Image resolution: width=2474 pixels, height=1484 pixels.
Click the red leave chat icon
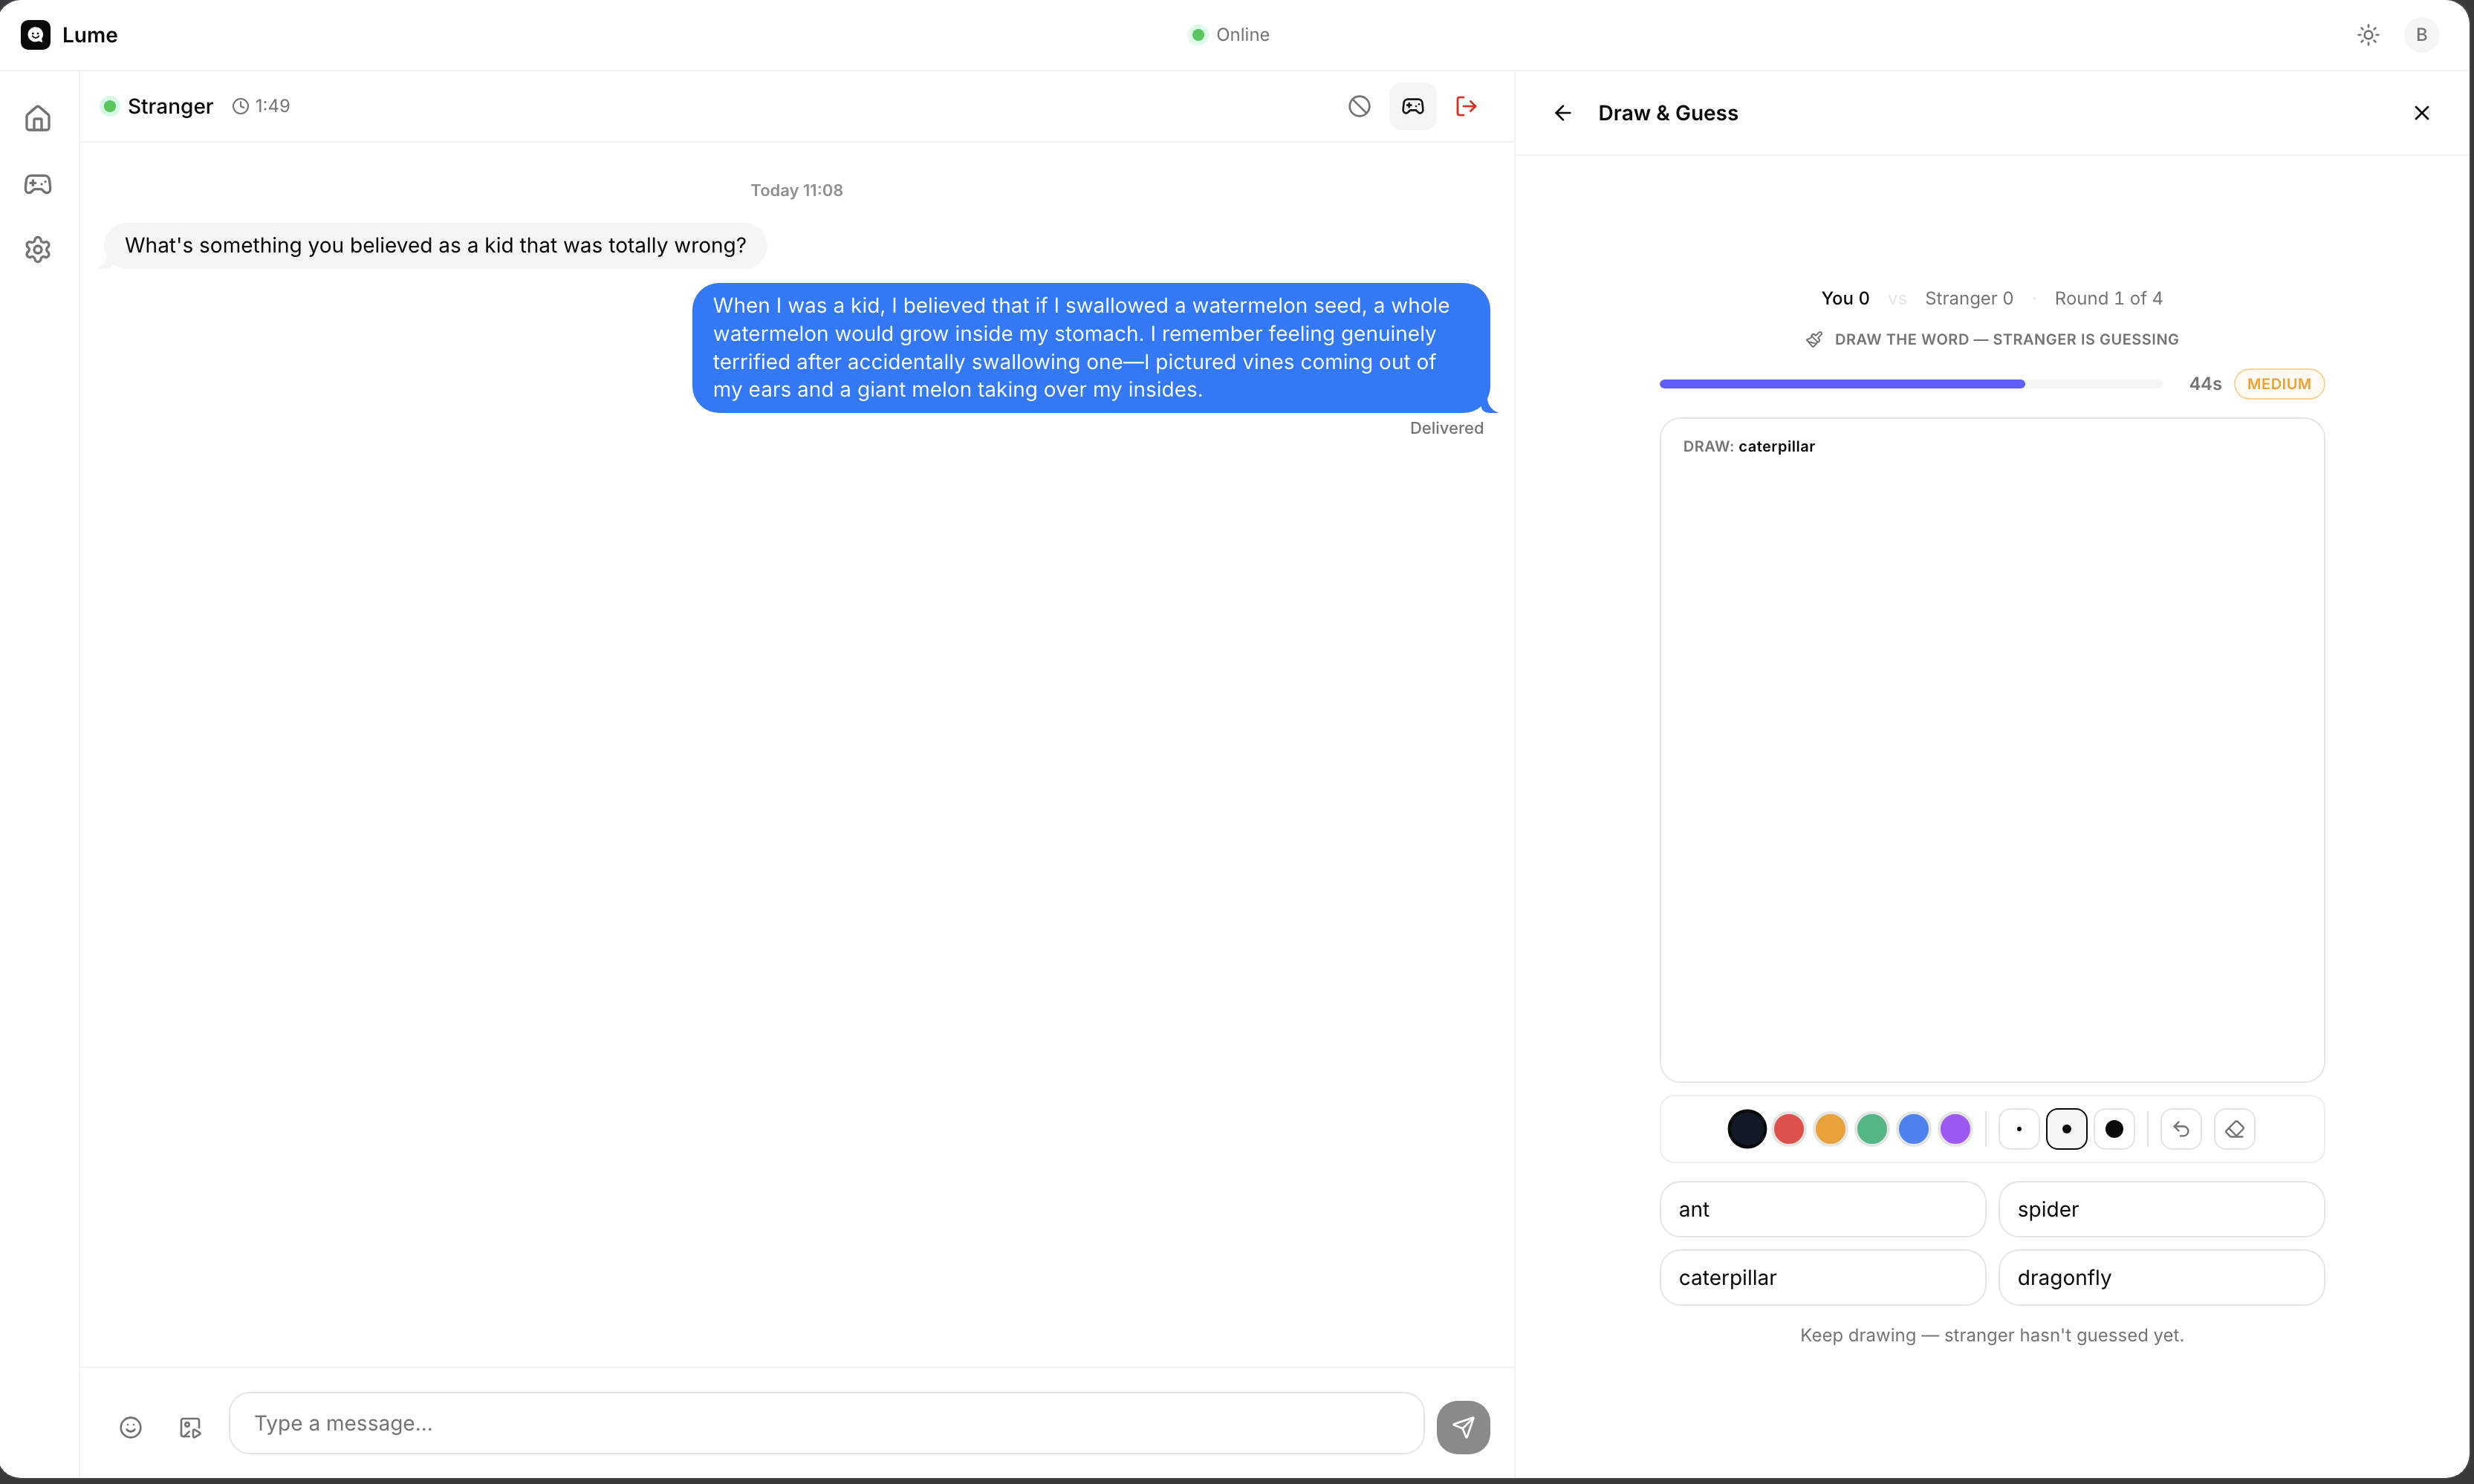tap(1466, 106)
